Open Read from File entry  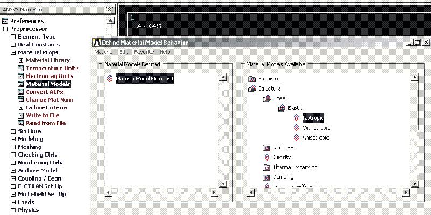click(x=46, y=123)
